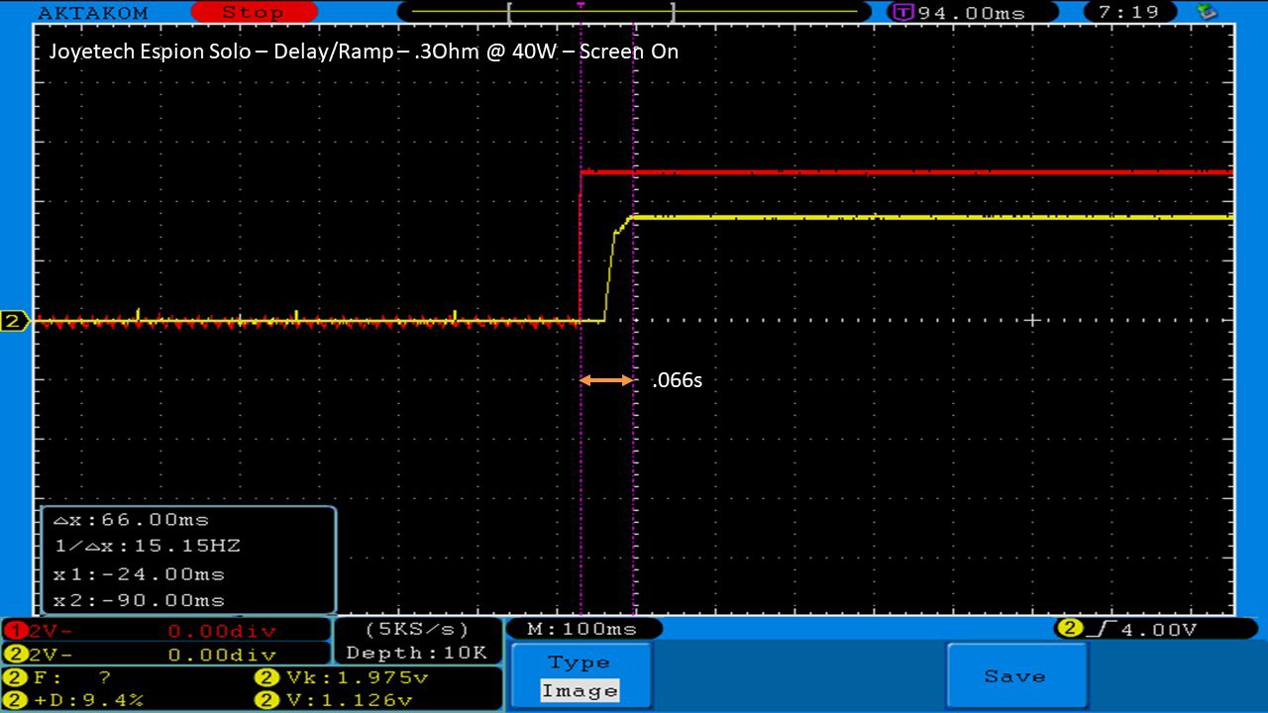Click the M:100ms timebase readout

582,630
